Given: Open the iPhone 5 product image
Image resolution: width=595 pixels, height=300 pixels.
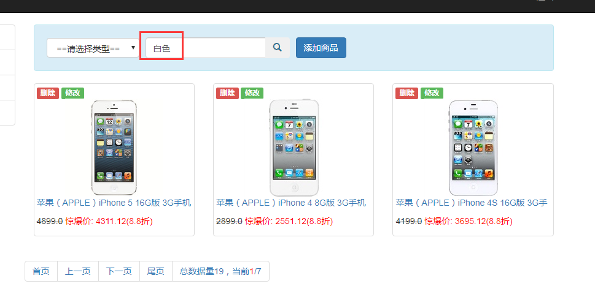Looking at the screenshot, I should 114,148.
